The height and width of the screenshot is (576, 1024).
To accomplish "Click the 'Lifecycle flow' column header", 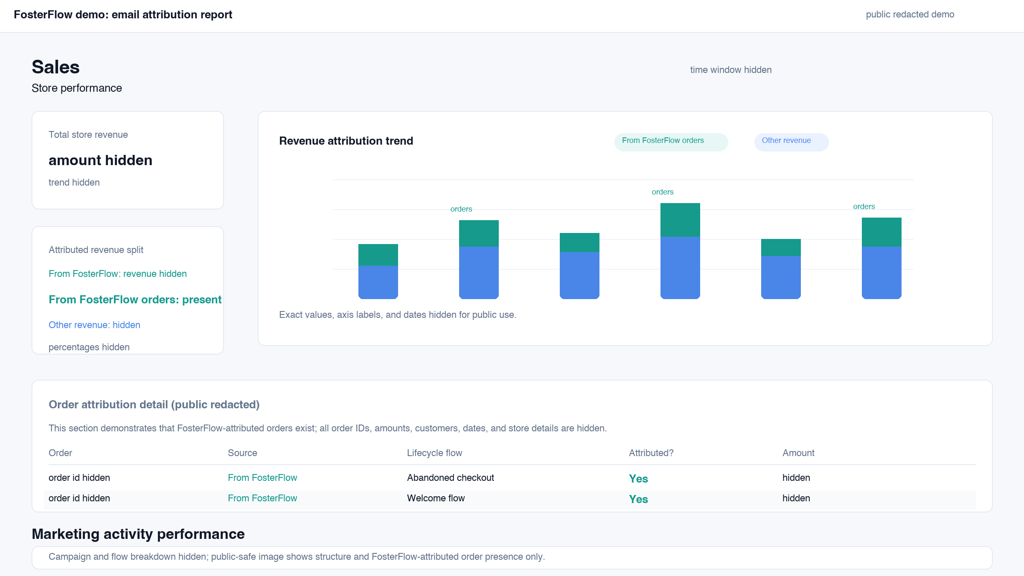I will click(434, 453).
